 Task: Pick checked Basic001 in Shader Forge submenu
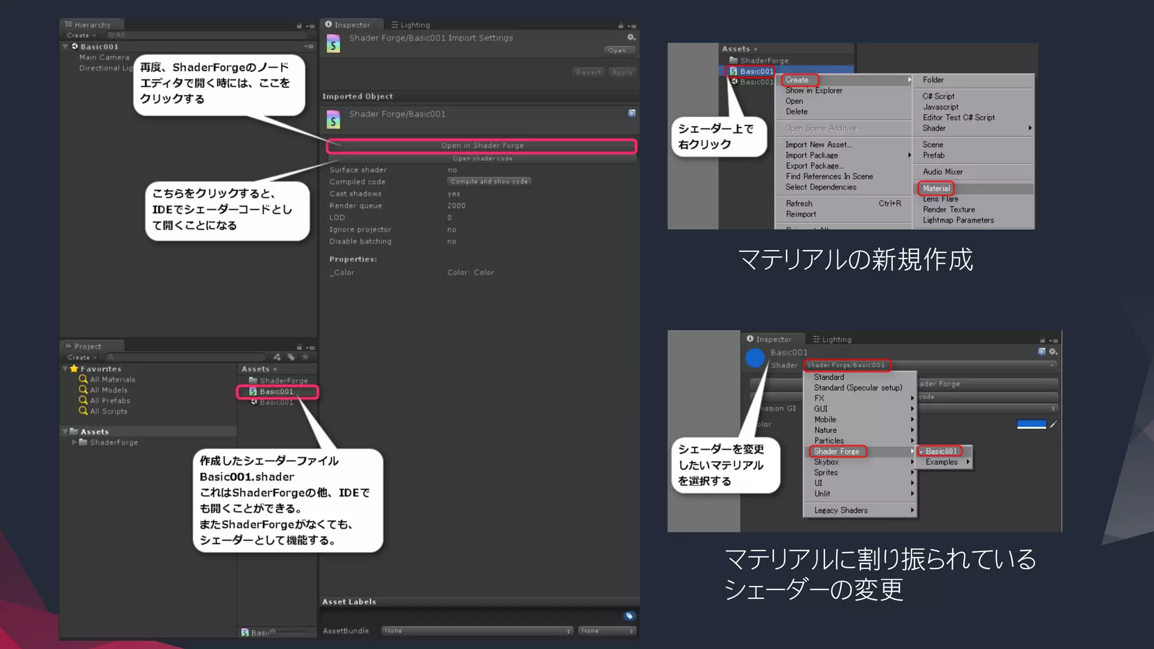click(944, 451)
